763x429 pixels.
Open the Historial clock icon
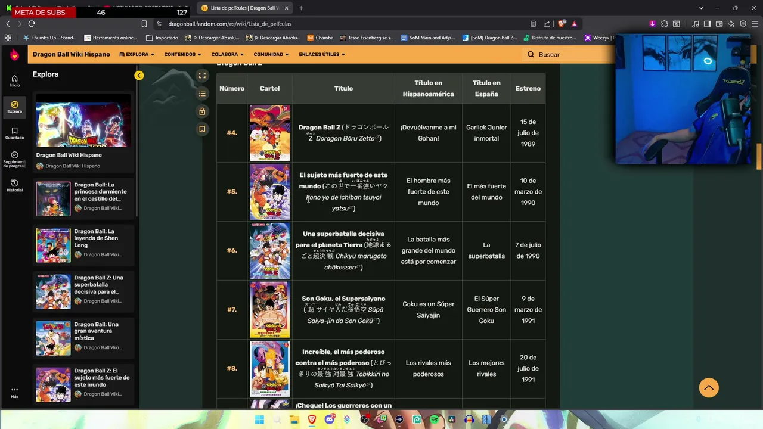pyautogui.click(x=14, y=185)
